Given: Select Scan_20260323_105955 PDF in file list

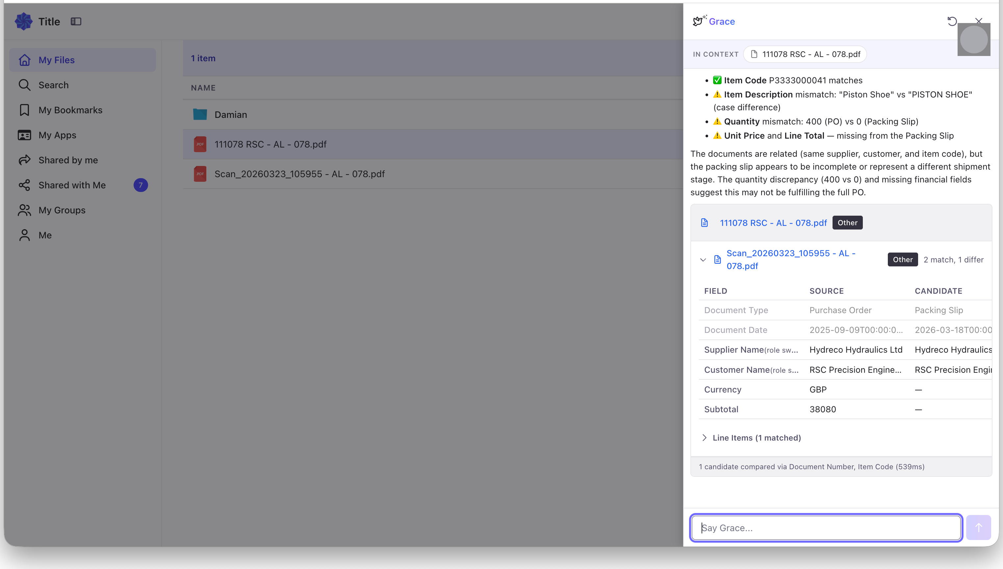Looking at the screenshot, I should (299, 174).
